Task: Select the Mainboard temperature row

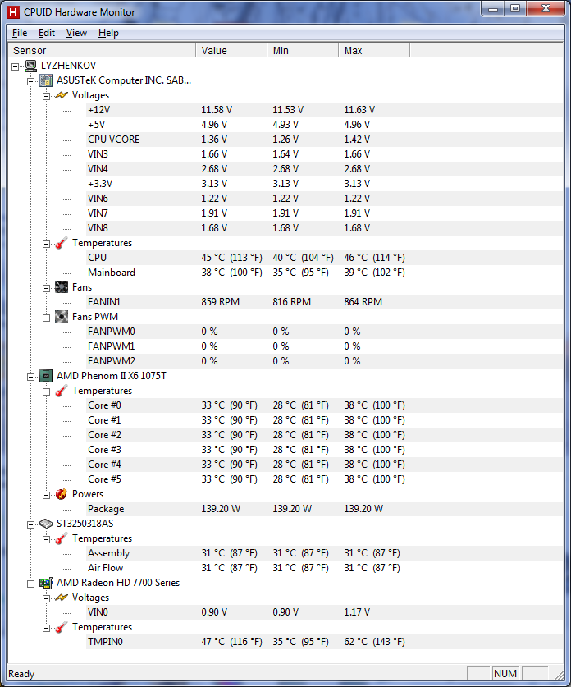Action: [325, 273]
